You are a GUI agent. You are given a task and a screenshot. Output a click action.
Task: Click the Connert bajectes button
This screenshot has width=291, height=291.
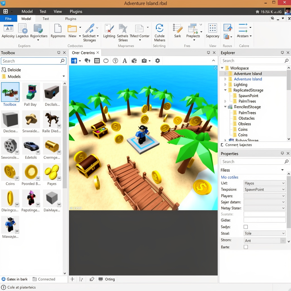coord(236,145)
